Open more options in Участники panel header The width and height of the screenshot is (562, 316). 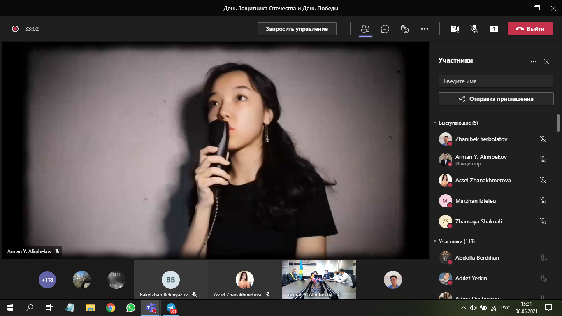534,62
